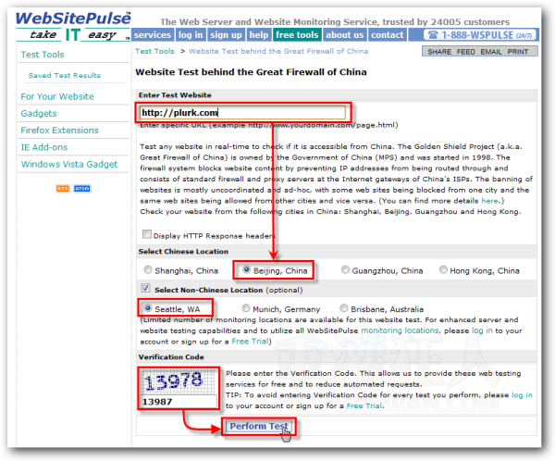Open the log in menu item
The width and height of the screenshot is (555, 461).
click(x=191, y=35)
